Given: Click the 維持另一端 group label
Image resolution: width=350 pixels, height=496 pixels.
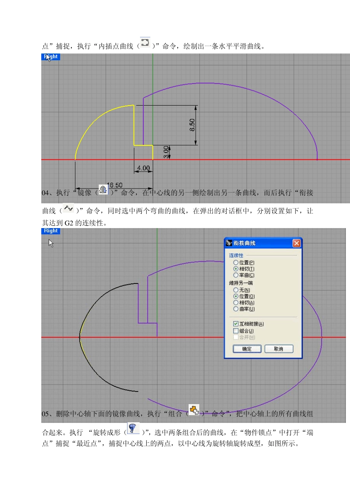Looking at the screenshot, I should click(241, 283).
